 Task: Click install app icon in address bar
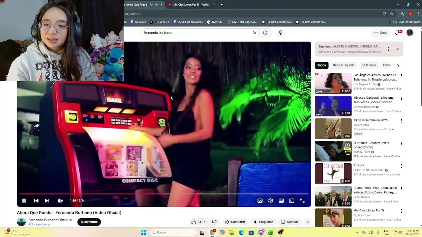click(384, 14)
